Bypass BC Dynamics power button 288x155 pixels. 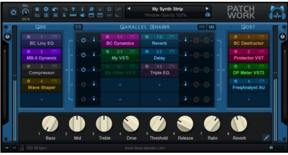(x=108, y=37)
